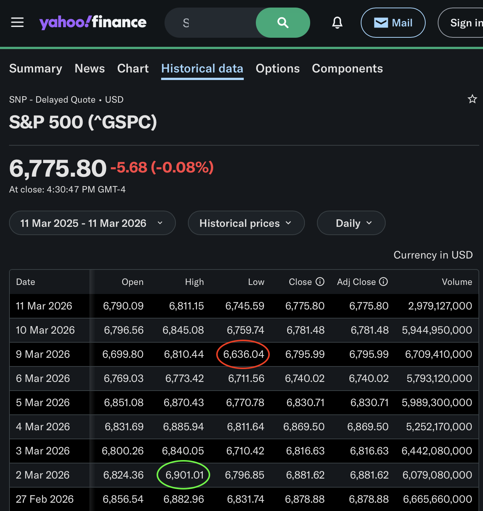Open the hamburger navigation menu

[17, 23]
